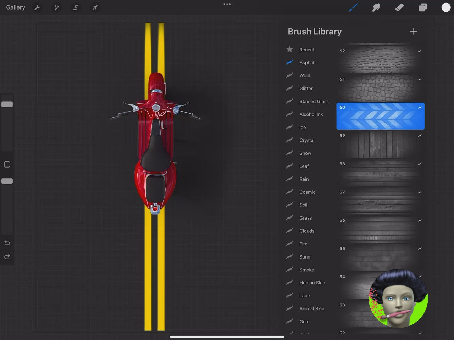Adjust the brush size slider handle

(x=7, y=104)
